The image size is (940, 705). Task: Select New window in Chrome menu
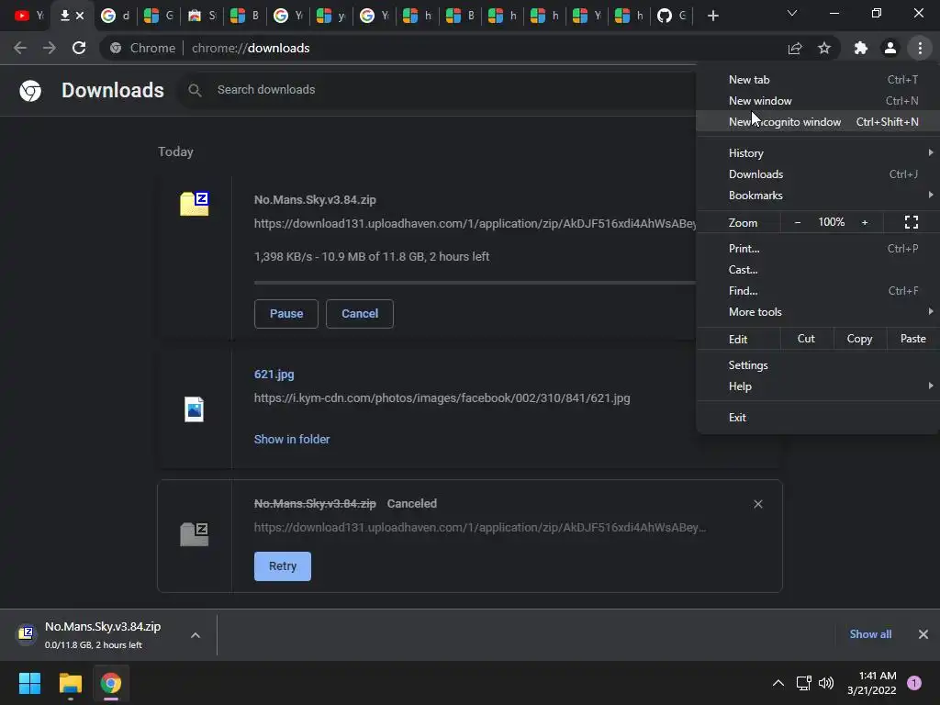click(x=818, y=101)
